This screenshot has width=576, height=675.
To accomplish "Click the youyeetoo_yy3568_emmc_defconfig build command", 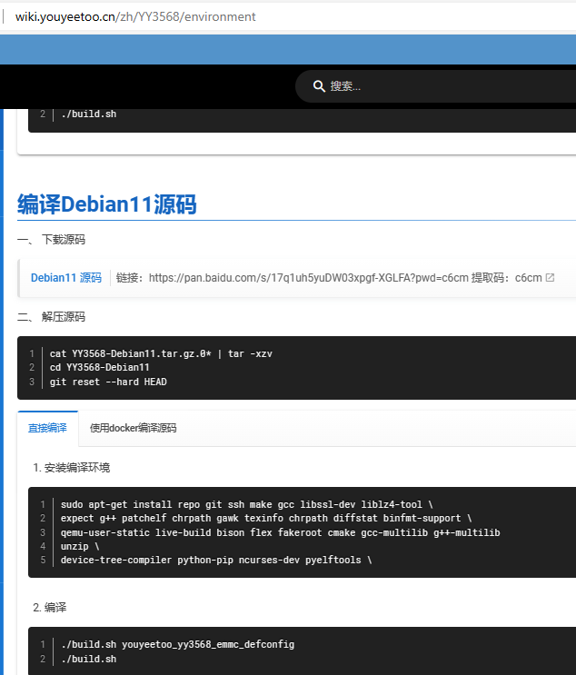I will pos(177,644).
